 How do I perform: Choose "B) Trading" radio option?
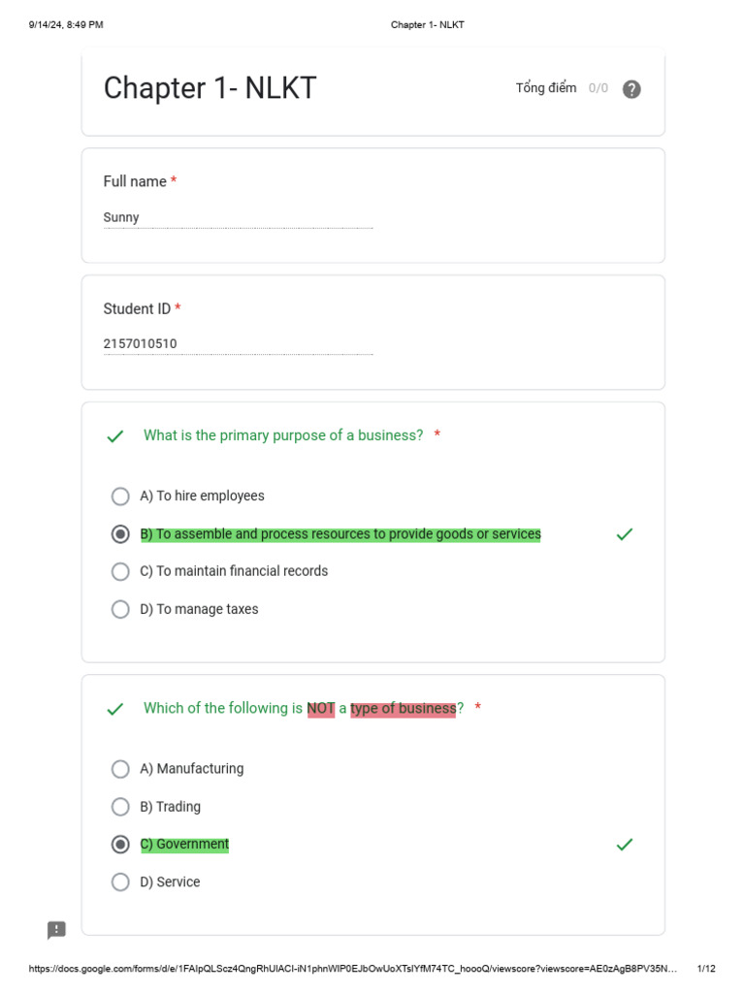[x=120, y=807]
